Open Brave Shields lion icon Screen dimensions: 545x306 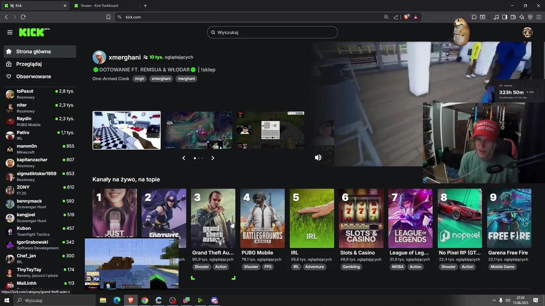coord(407,17)
